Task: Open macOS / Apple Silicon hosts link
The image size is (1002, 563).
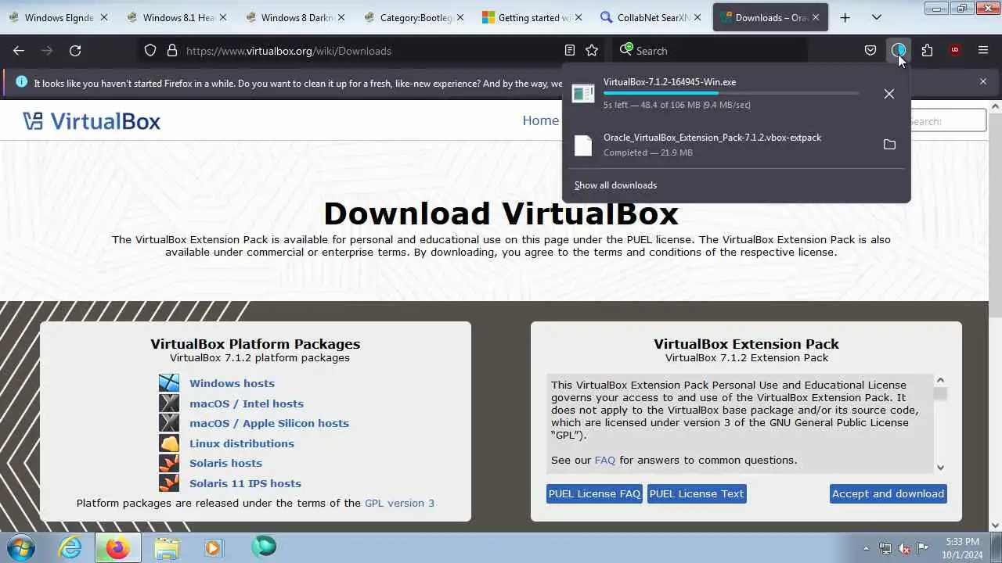Action: [x=269, y=423]
